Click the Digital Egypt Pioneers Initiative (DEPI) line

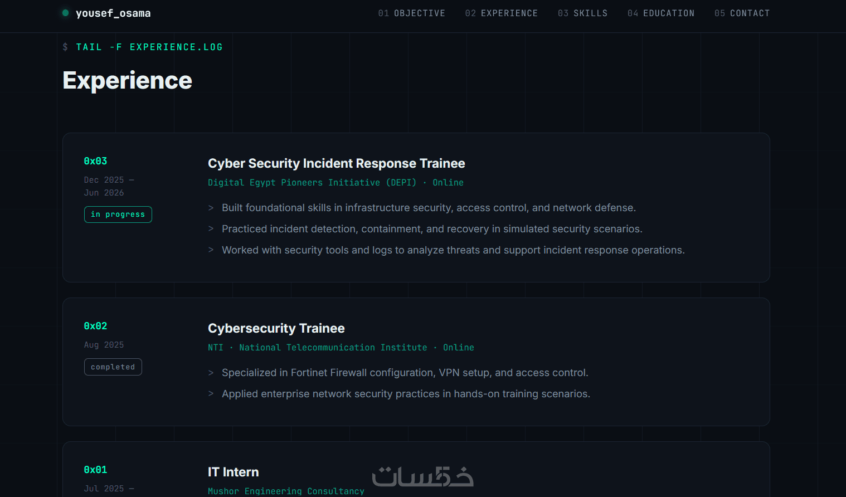[336, 183]
